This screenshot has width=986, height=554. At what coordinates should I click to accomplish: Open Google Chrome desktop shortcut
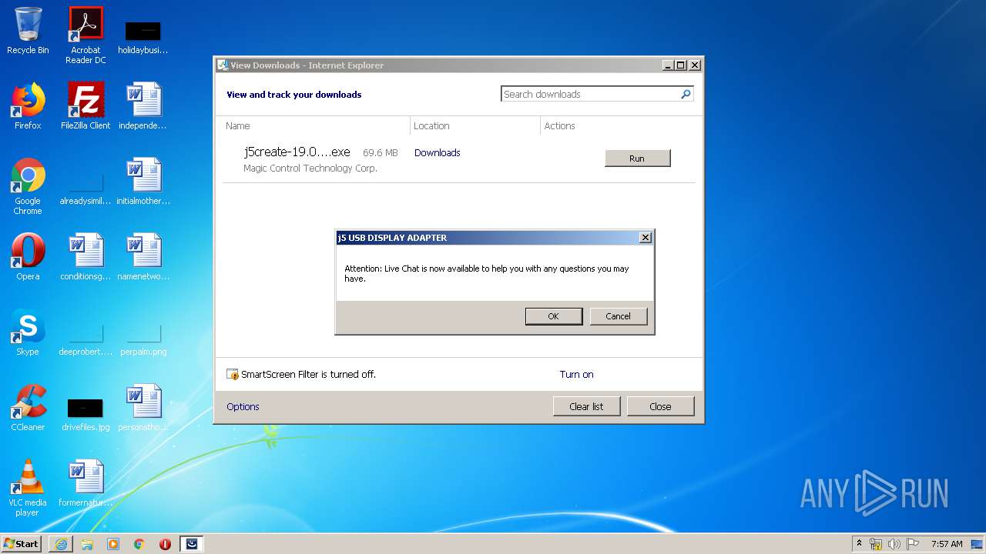[28, 186]
